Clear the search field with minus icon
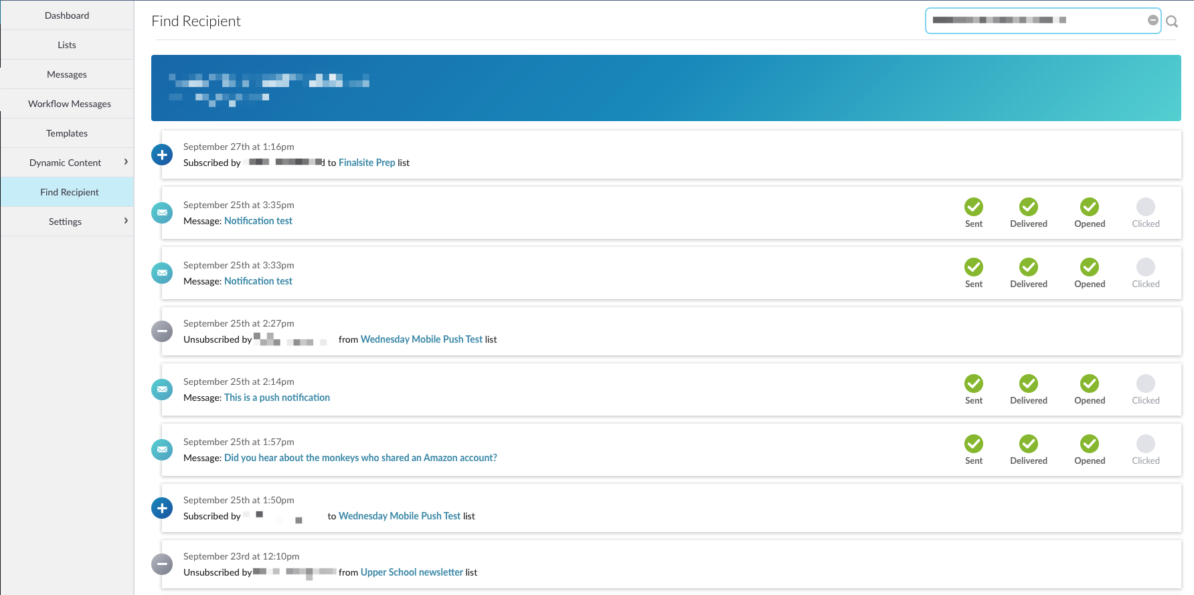Image resolution: width=1194 pixels, height=595 pixels. 1153,20
